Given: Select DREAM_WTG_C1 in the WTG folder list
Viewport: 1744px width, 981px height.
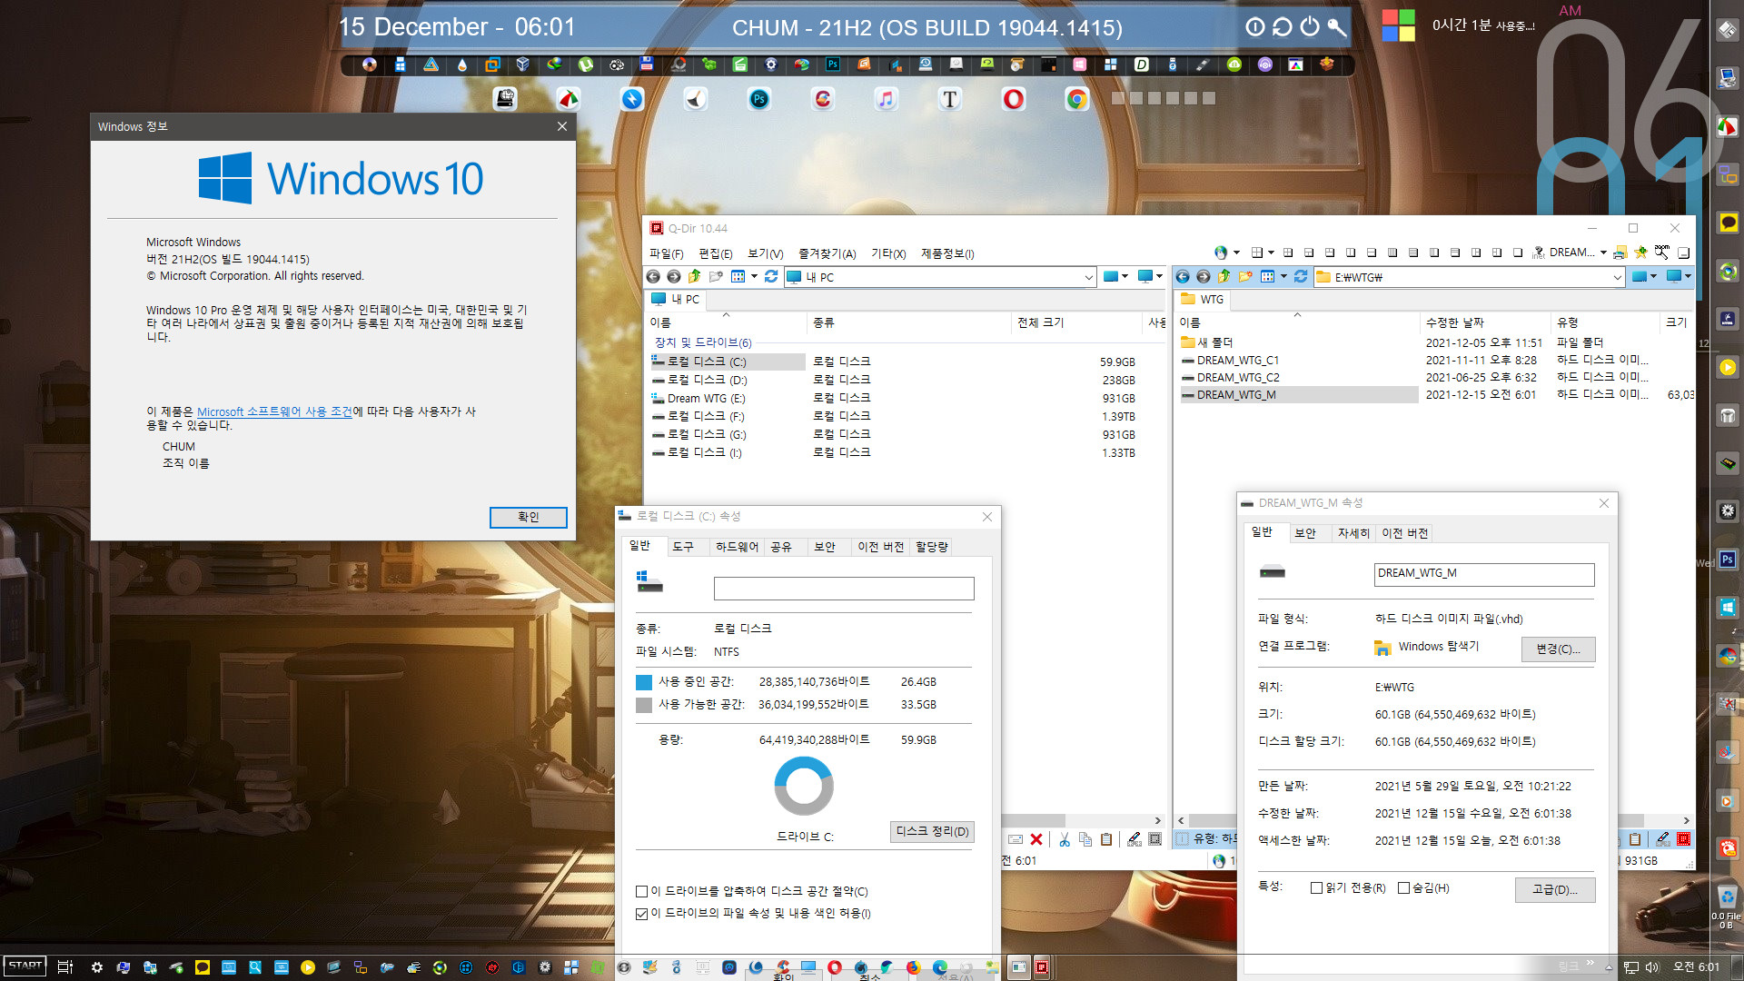Looking at the screenshot, I should click(1237, 361).
